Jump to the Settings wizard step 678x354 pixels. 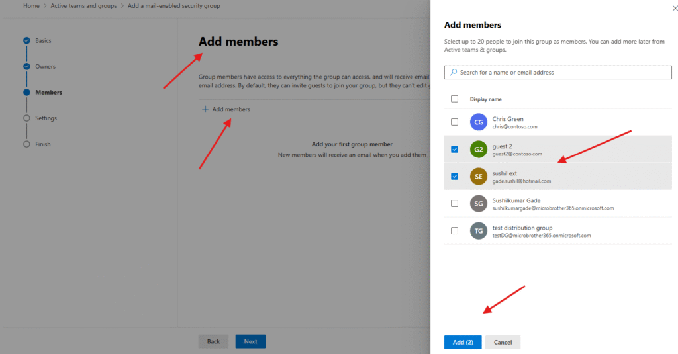click(46, 118)
